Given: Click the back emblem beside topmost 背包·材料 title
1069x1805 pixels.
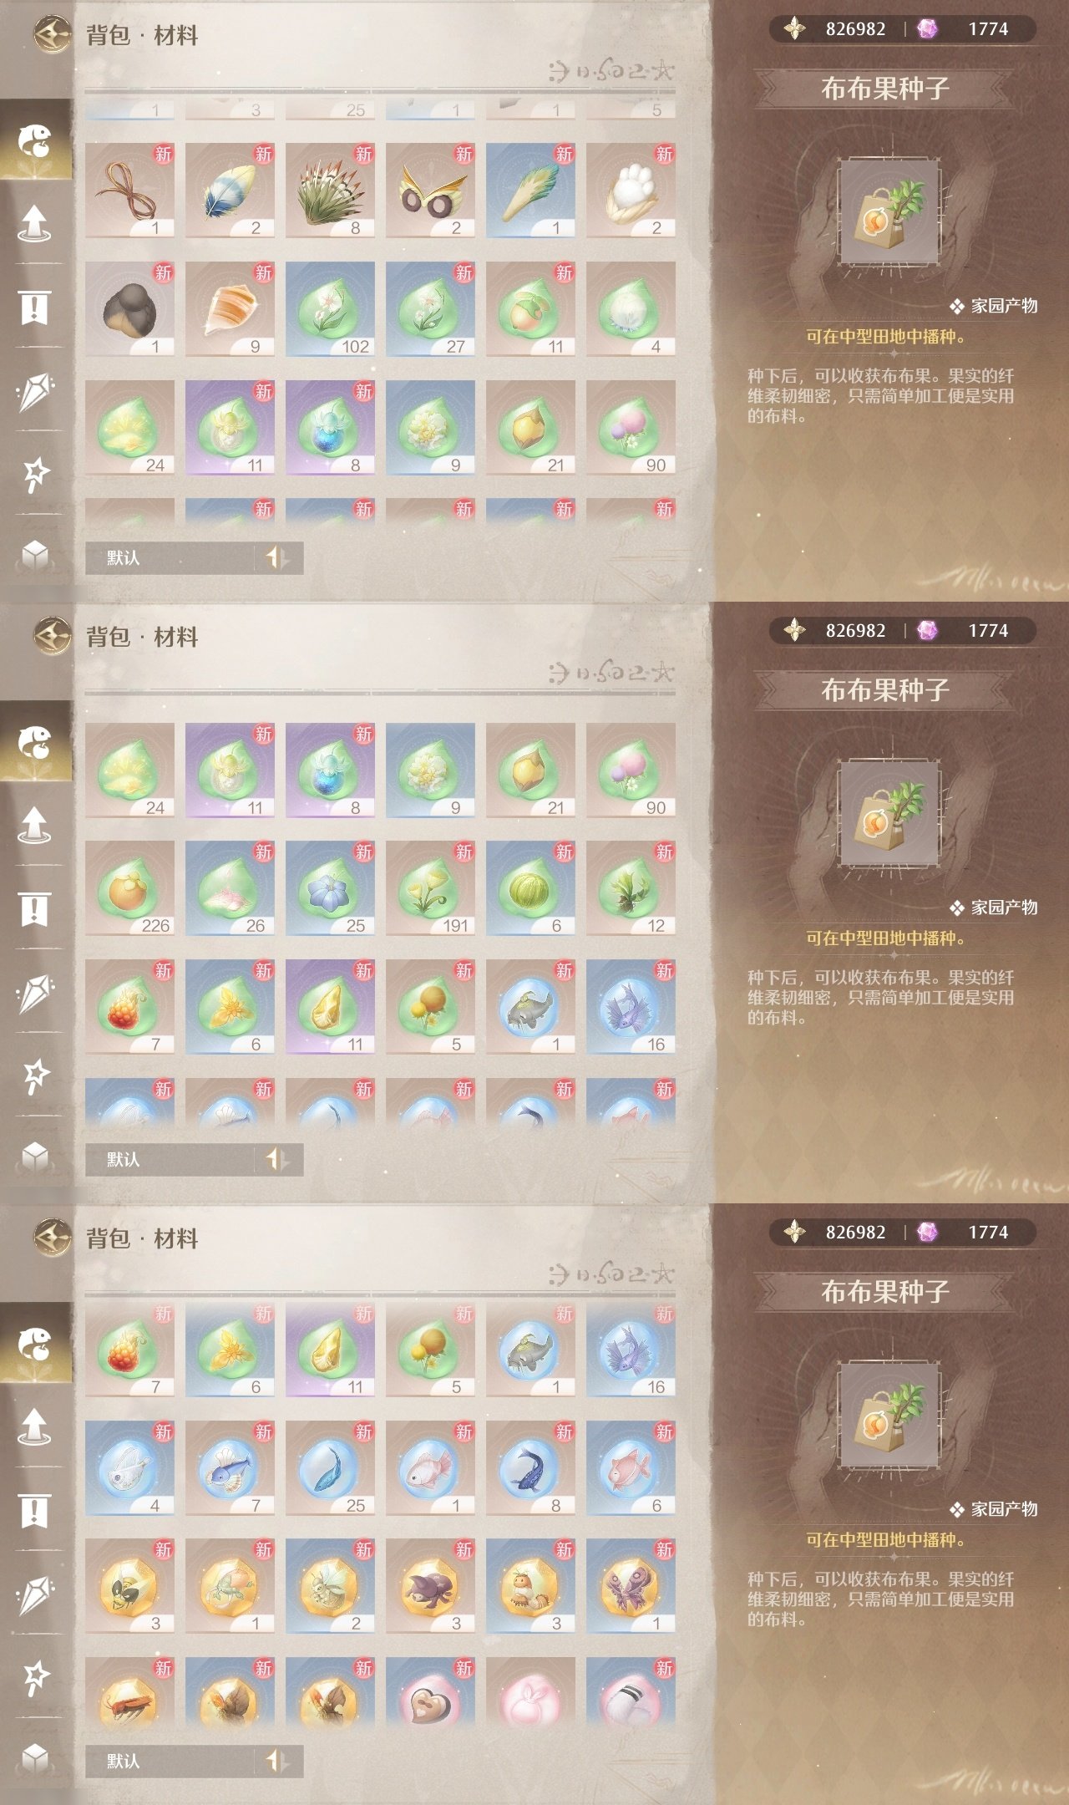Looking at the screenshot, I should coord(53,35).
